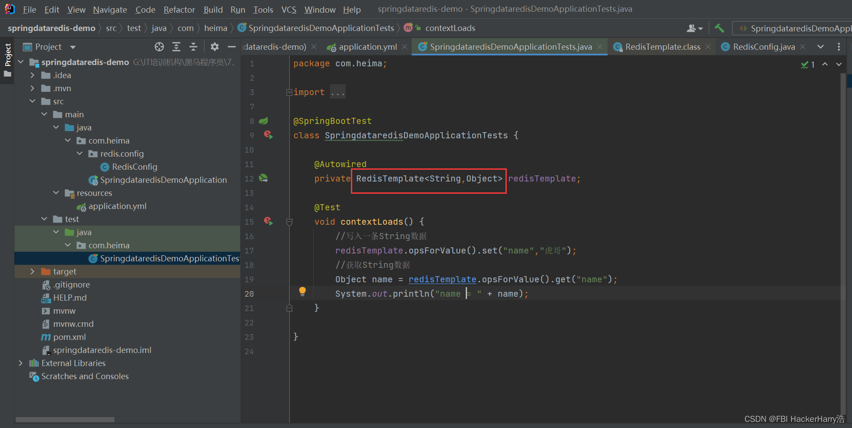Screen dimensions: 852x428
Task: Open the File menu
Action: click(29, 10)
